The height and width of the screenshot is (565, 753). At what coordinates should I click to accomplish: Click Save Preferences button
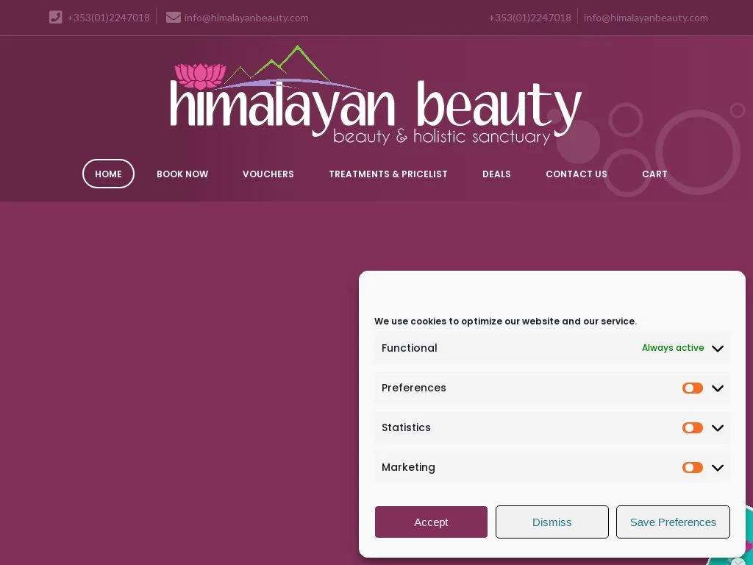point(674,522)
